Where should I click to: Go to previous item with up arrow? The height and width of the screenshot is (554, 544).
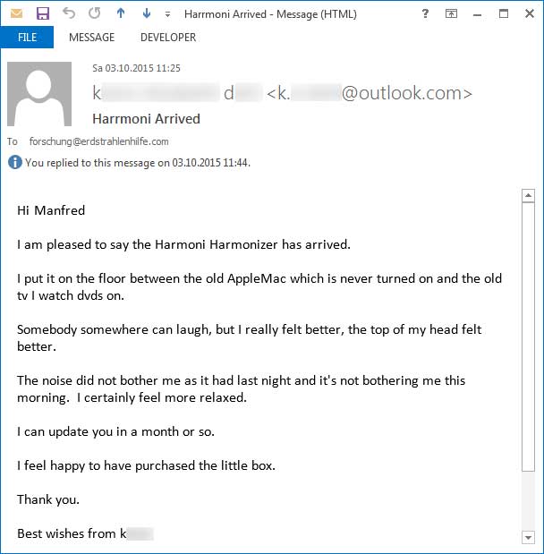point(121,13)
